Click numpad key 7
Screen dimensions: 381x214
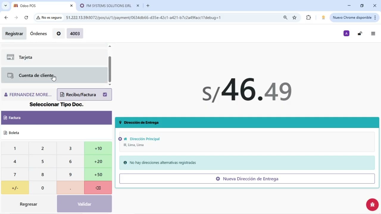click(15, 174)
